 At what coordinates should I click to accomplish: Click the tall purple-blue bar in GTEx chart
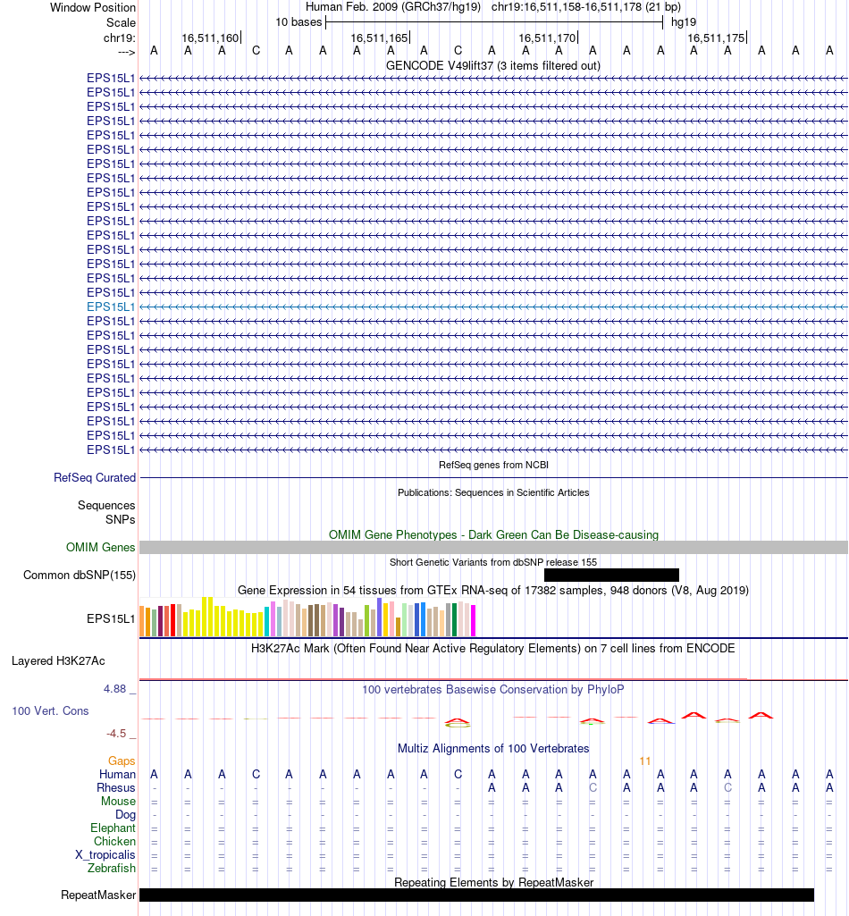coord(379,617)
